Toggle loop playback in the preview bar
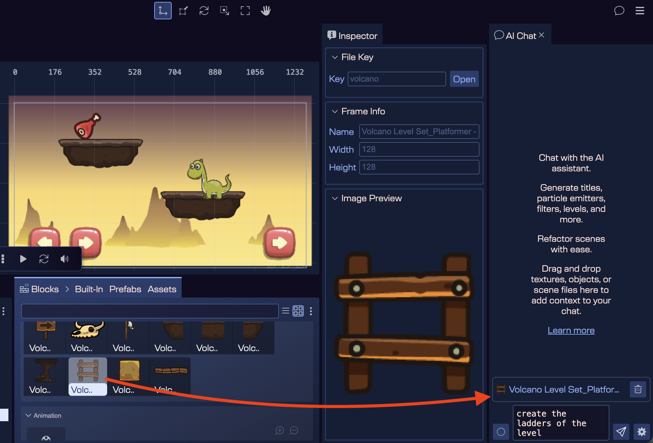 click(x=44, y=259)
